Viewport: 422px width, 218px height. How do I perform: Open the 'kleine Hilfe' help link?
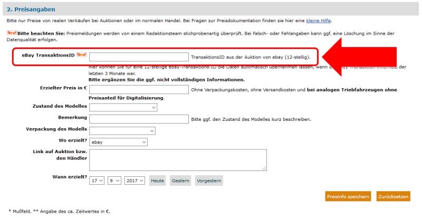pos(319,21)
